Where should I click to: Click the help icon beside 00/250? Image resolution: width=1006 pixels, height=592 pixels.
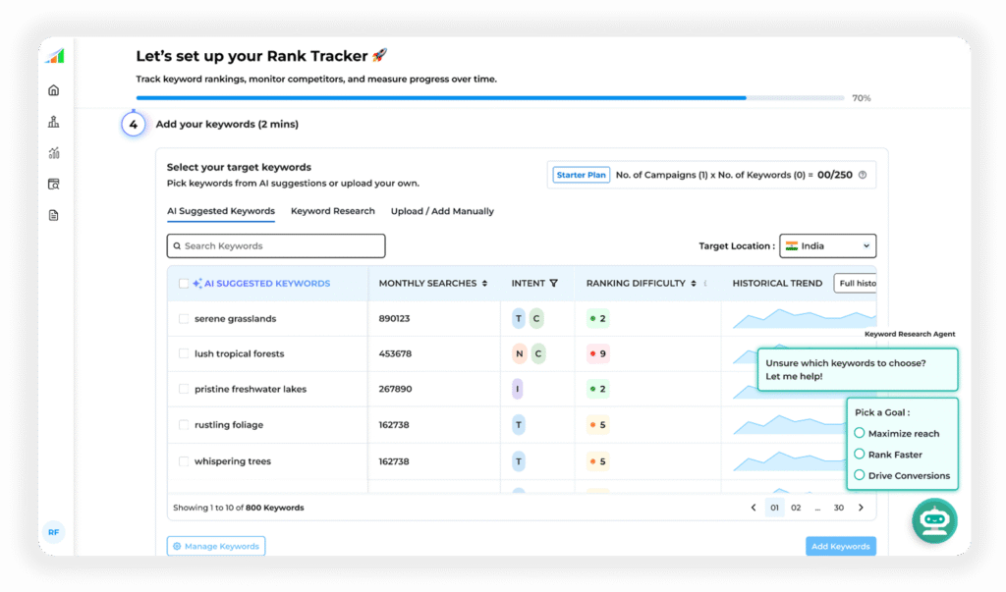(x=863, y=176)
